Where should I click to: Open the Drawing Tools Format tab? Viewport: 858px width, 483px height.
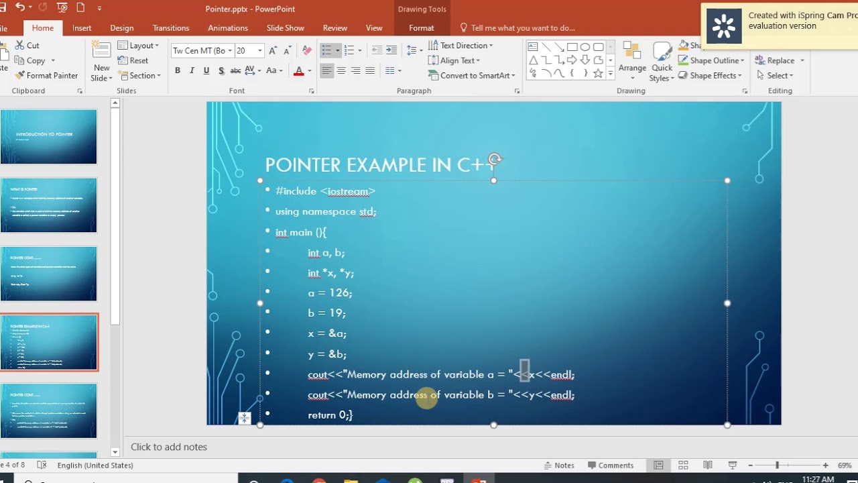pyautogui.click(x=421, y=28)
